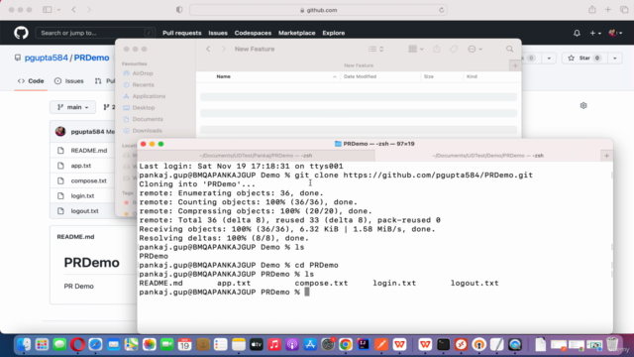Toggle Safari sidebar button
Viewport: 634px width, 357px height.
coord(48,10)
